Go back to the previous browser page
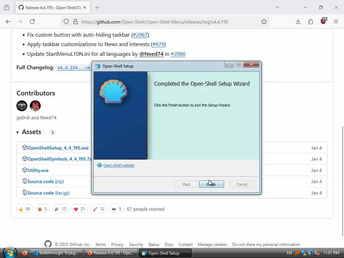The image size is (344, 258). [8, 21]
